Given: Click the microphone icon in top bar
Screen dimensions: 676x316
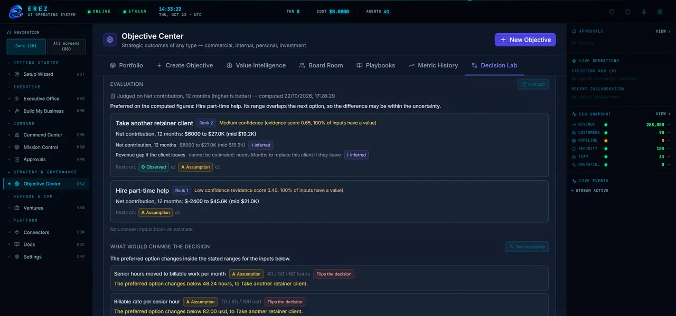Looking at the screenshot, I should (644, 12).
